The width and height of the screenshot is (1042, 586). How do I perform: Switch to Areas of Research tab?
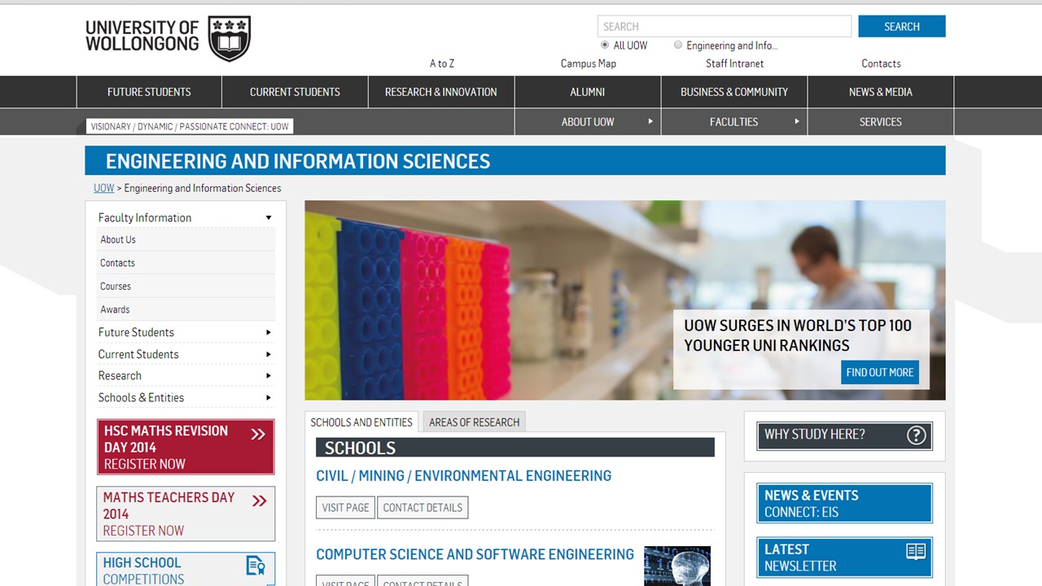point(474,422)
